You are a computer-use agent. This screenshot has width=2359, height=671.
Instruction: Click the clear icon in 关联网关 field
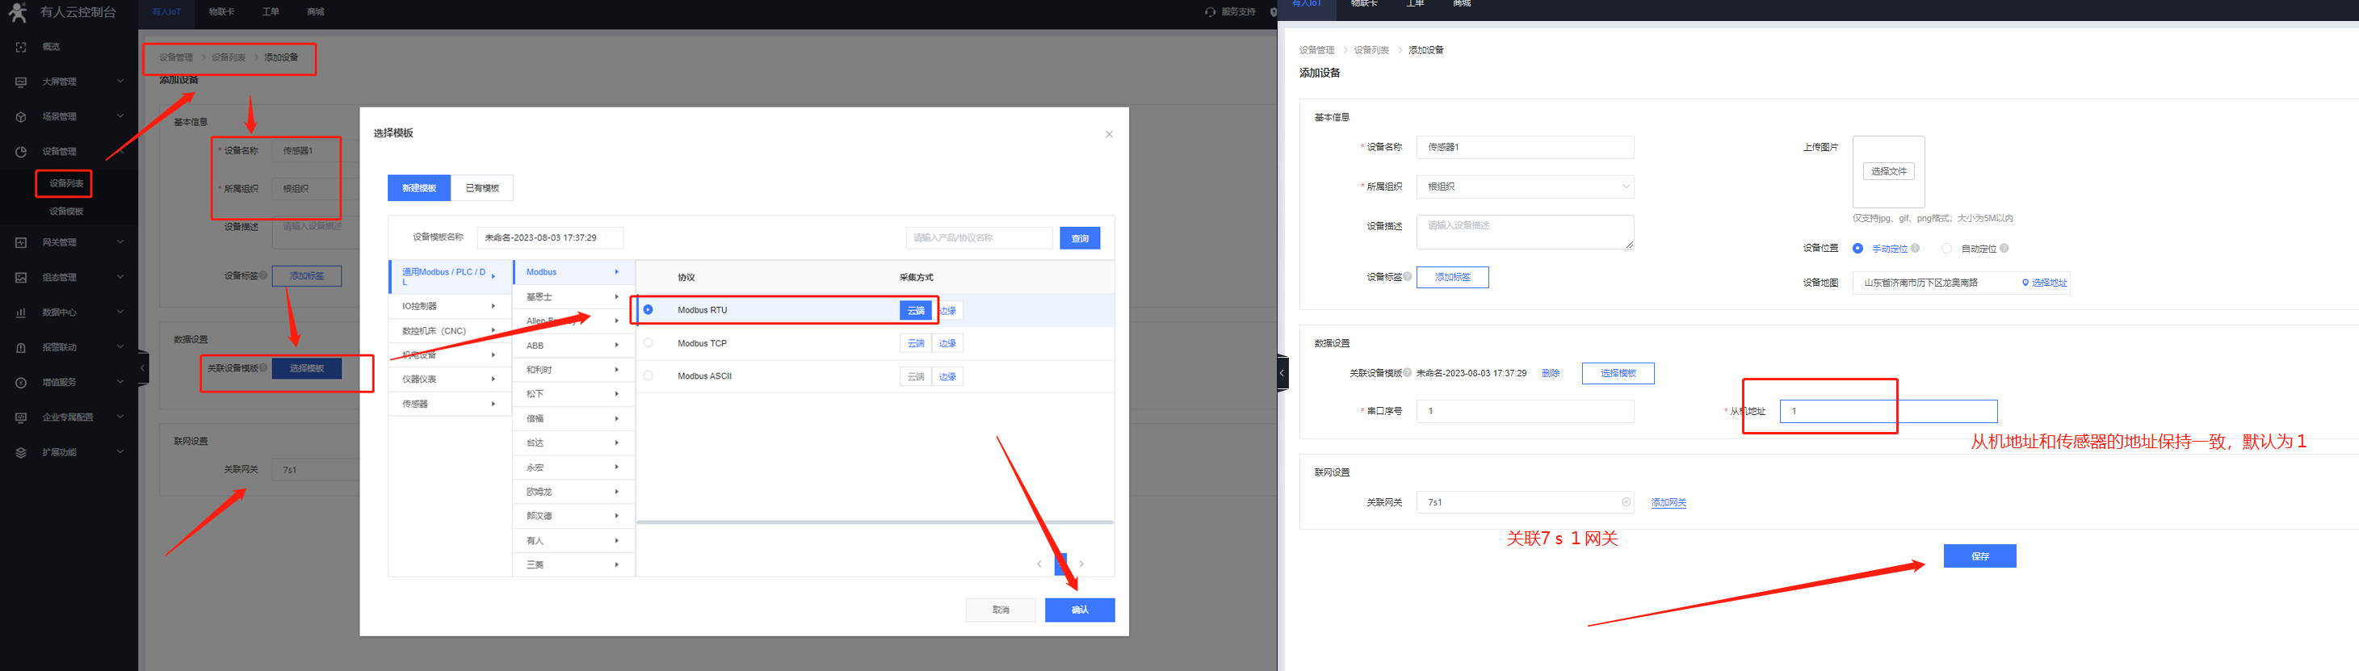coord(1626,501)
